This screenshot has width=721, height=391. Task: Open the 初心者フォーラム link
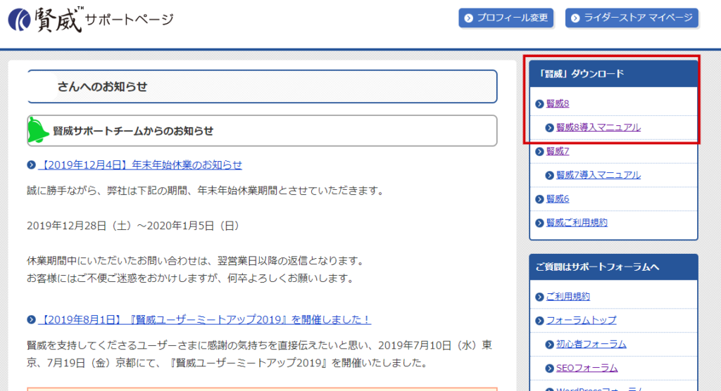pyautogui.click(x=591, y=345)
